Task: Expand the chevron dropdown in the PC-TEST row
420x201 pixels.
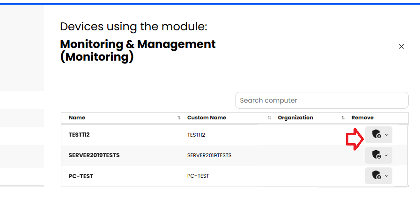Action: click(x=386, y=176)
